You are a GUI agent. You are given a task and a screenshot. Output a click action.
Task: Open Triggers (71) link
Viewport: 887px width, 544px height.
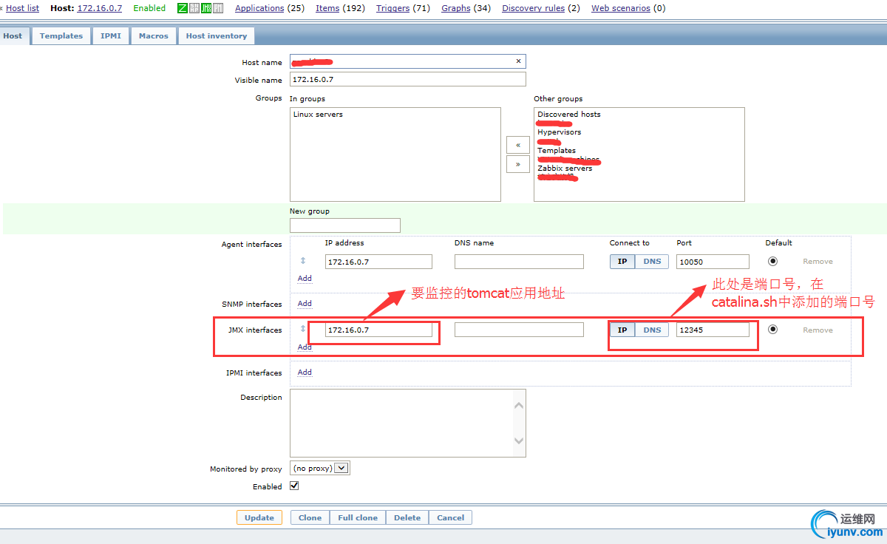[x=392, y=8]
